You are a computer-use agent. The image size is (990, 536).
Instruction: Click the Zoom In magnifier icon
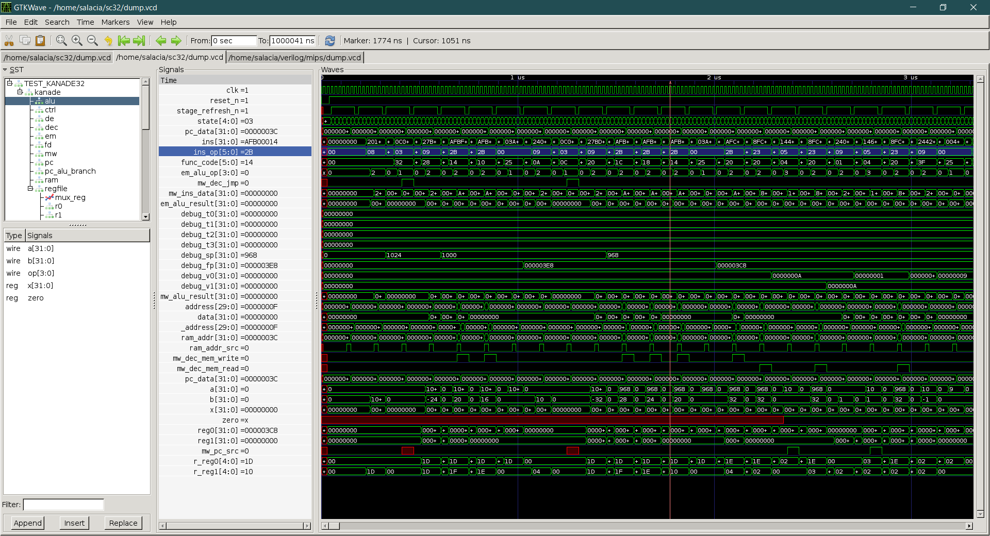click(x=77, y=41)
